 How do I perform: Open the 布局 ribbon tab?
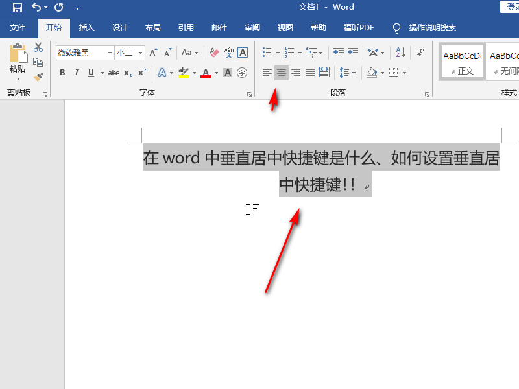pyautogui.click(x=153, y=28)
